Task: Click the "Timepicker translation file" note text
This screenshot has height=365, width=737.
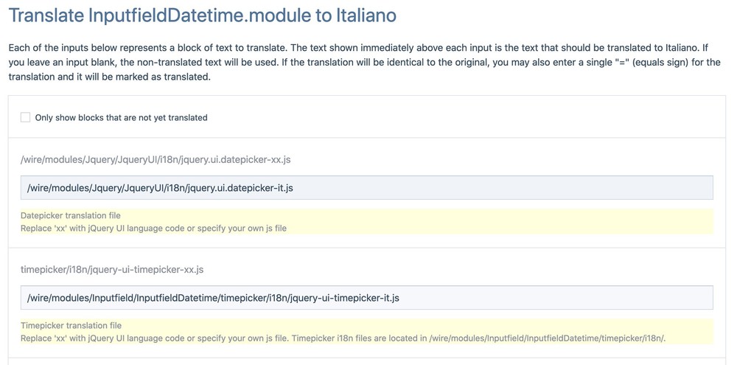Action: [x=71, y=325]
